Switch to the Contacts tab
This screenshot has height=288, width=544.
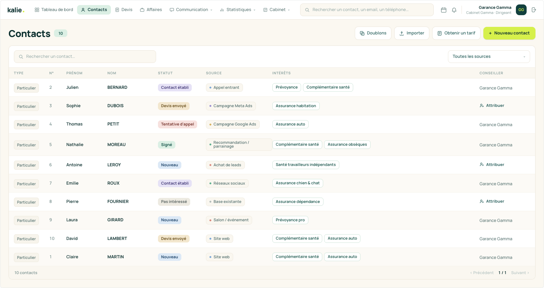pos(94,10)
